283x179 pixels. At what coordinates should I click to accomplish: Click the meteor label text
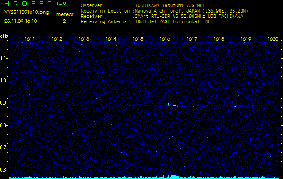click(x=64, y=14)
